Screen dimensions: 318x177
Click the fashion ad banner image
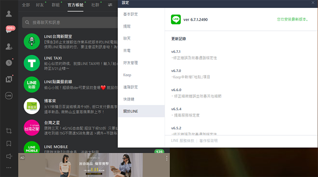(94, 165)
